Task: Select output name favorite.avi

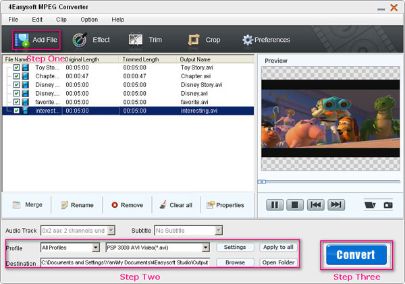Action: tap(194, 102)
